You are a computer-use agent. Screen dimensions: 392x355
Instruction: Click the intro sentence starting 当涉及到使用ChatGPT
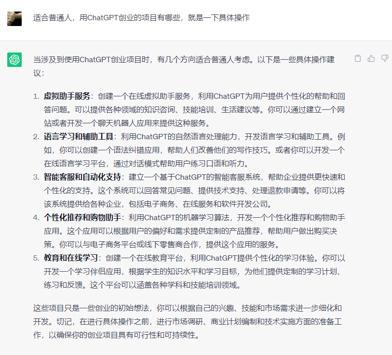pyautogui.click(x=183, y=59)
